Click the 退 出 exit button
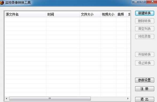This screenshot has height=102, width=157. [144, 99]
